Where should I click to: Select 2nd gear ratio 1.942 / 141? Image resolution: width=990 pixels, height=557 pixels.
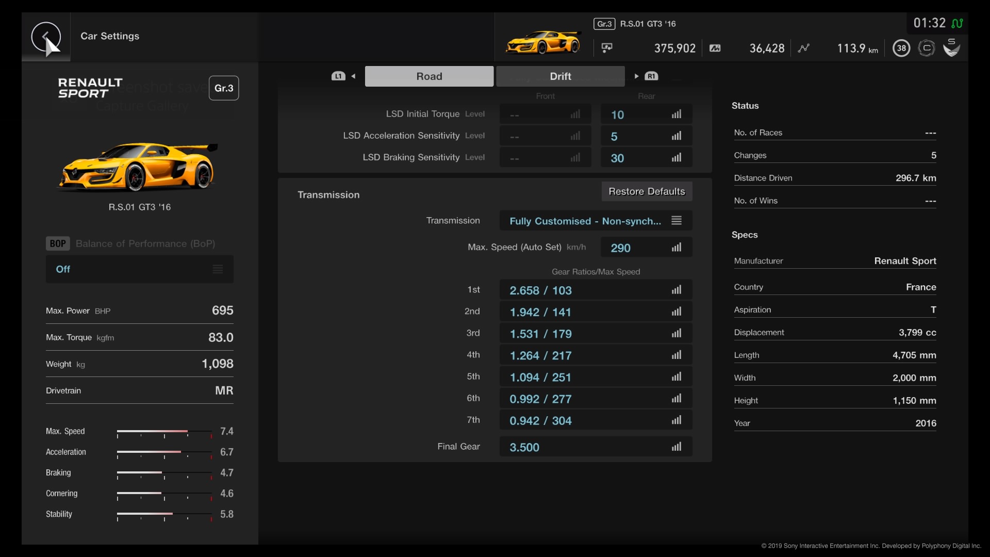click(x=596, y=312)
